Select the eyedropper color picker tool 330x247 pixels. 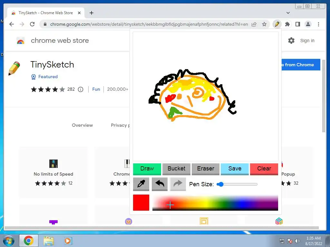[x=141, y=184]
